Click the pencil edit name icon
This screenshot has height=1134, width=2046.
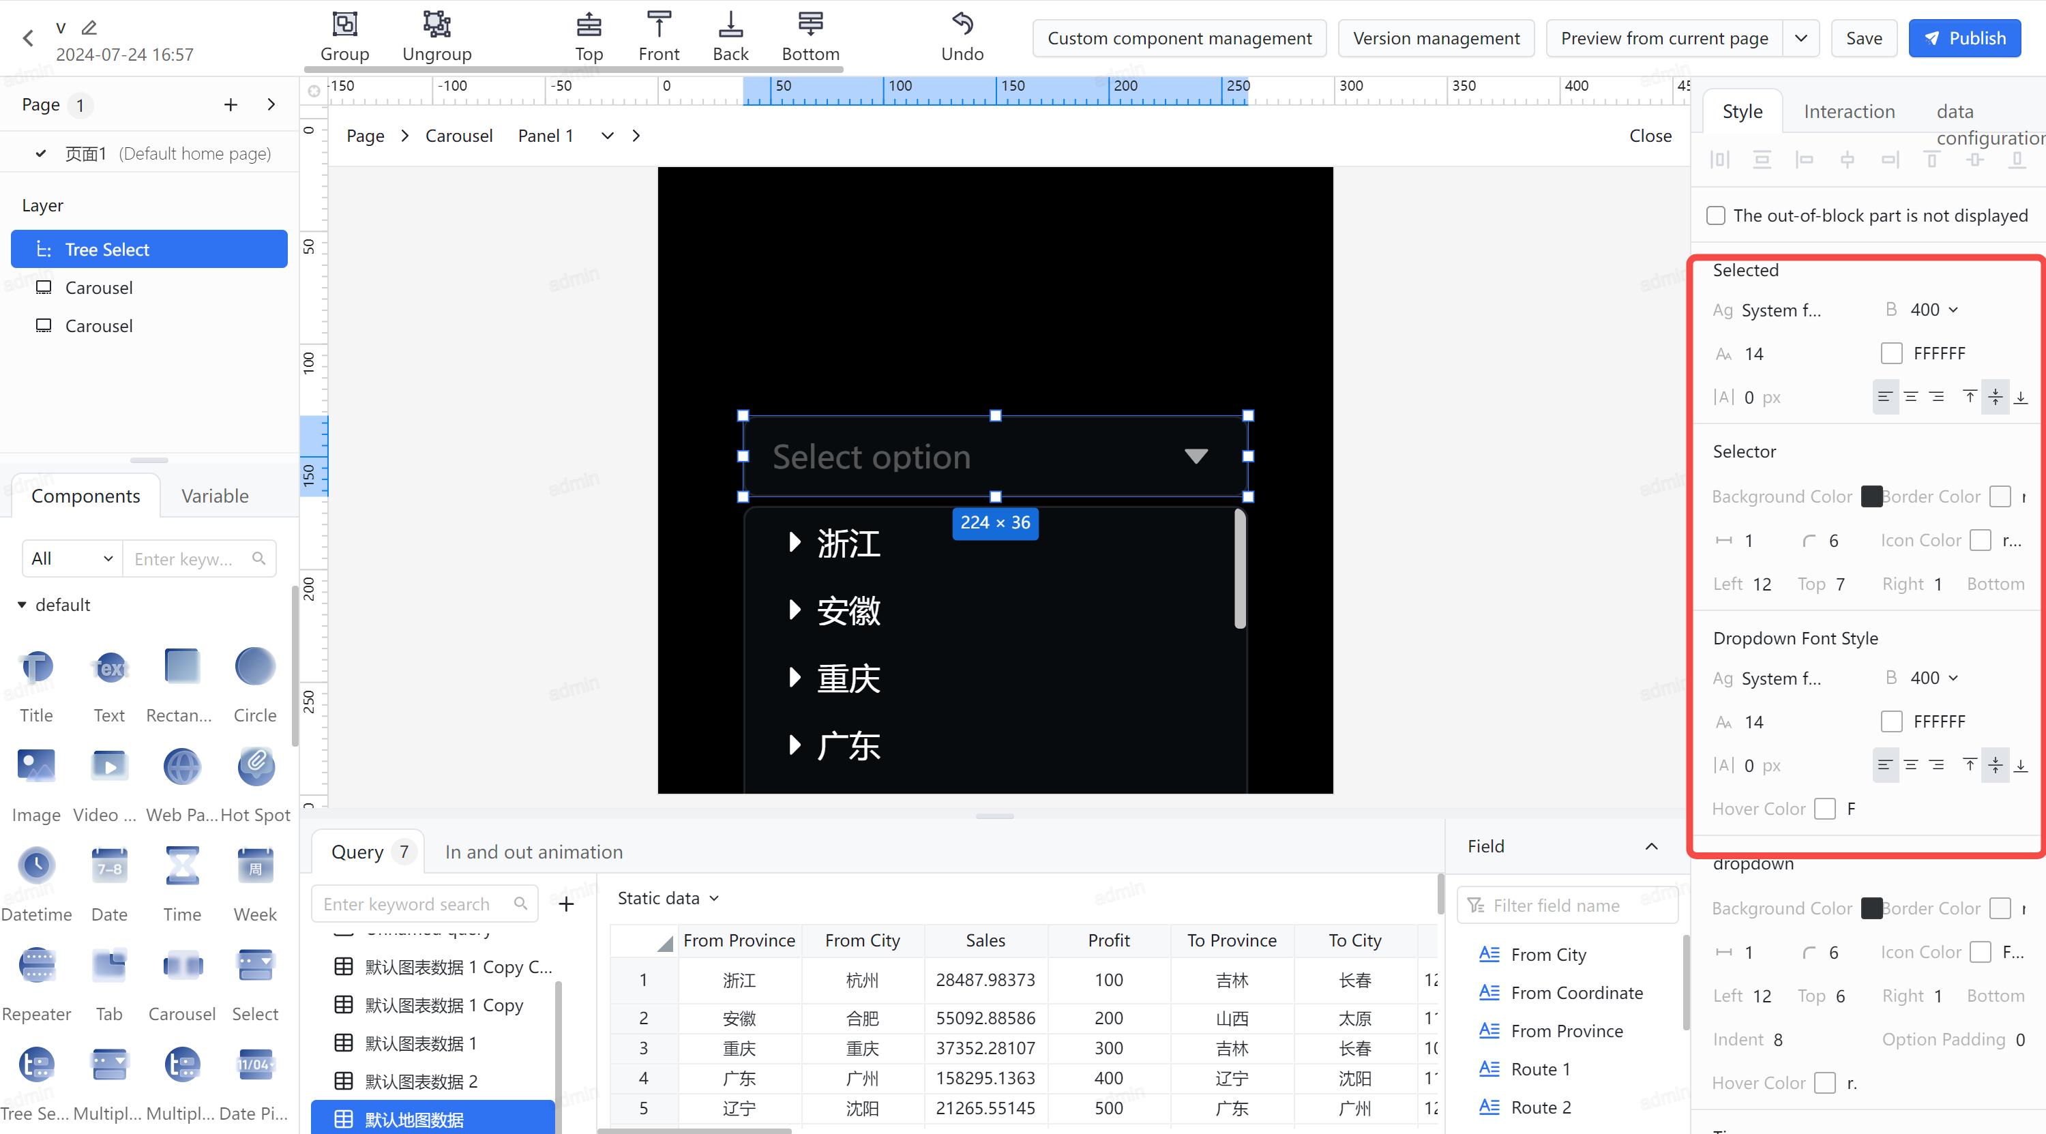[x=90, y=28]
